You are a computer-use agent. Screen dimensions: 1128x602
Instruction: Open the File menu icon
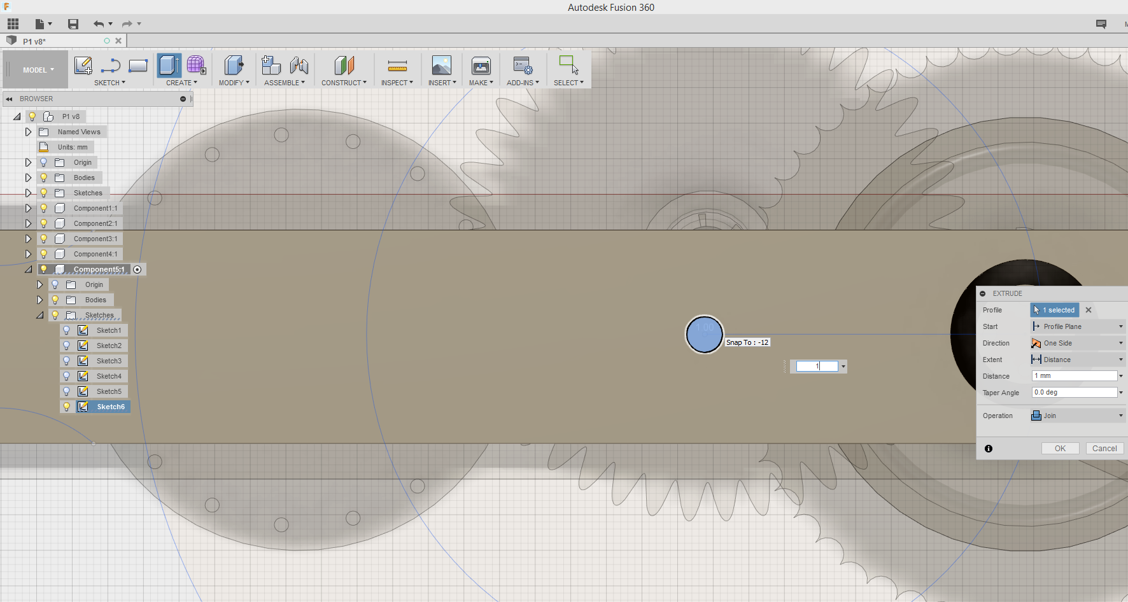(43, 24)
